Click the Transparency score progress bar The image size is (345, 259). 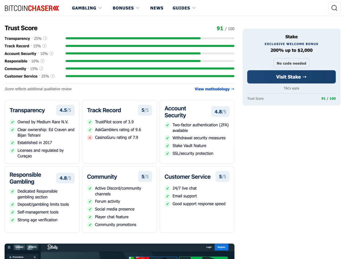150,38
